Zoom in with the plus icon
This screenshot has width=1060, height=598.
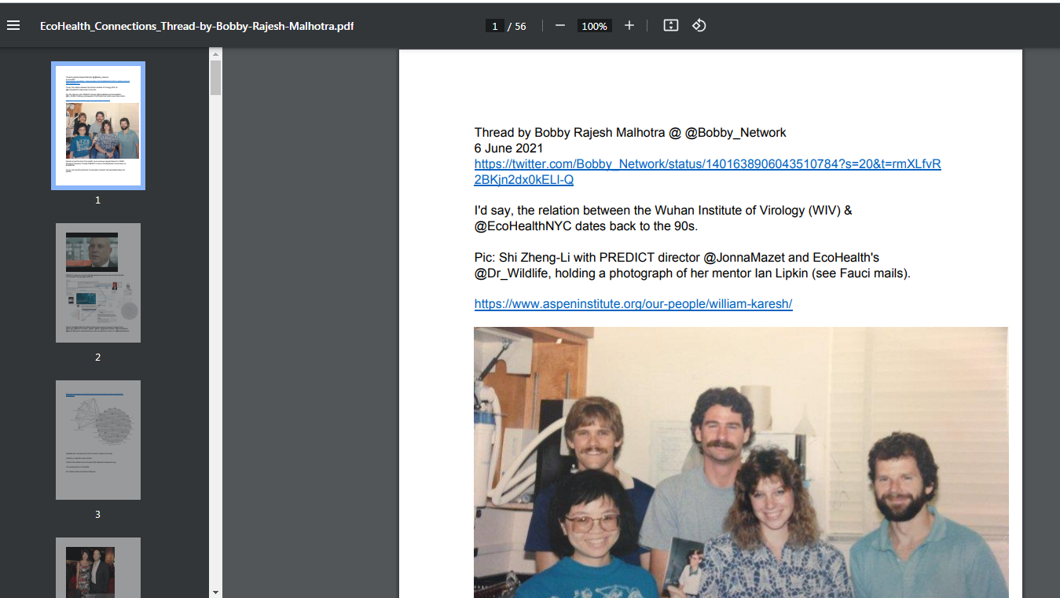click(629, 26)
